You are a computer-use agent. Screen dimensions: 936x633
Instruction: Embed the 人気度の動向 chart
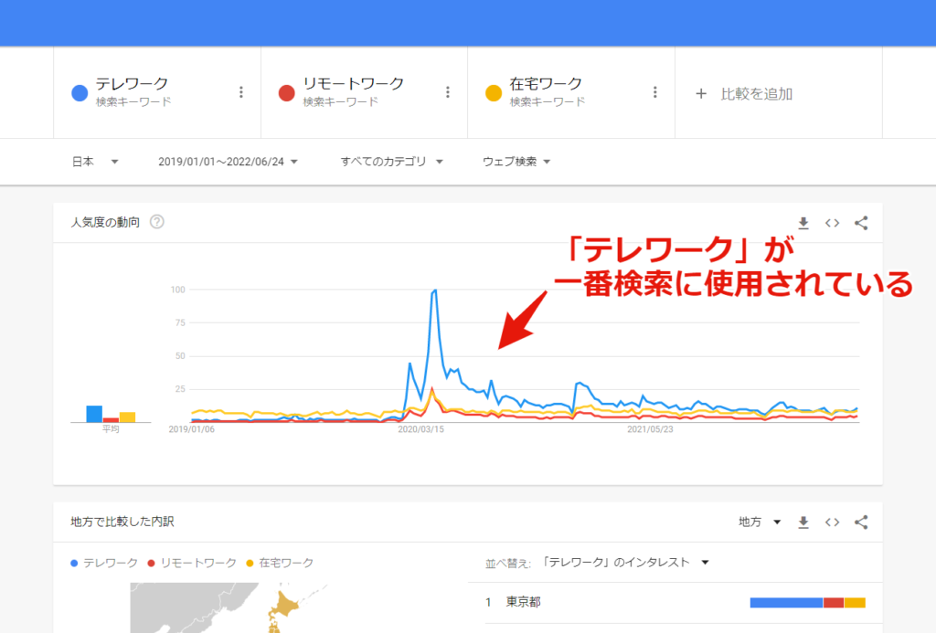[832, 222]
